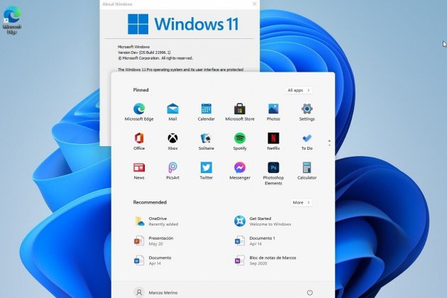This screenshot has height=298, width=447.
Task: Open the Calendar app
Action: click(x=206, y=112)
